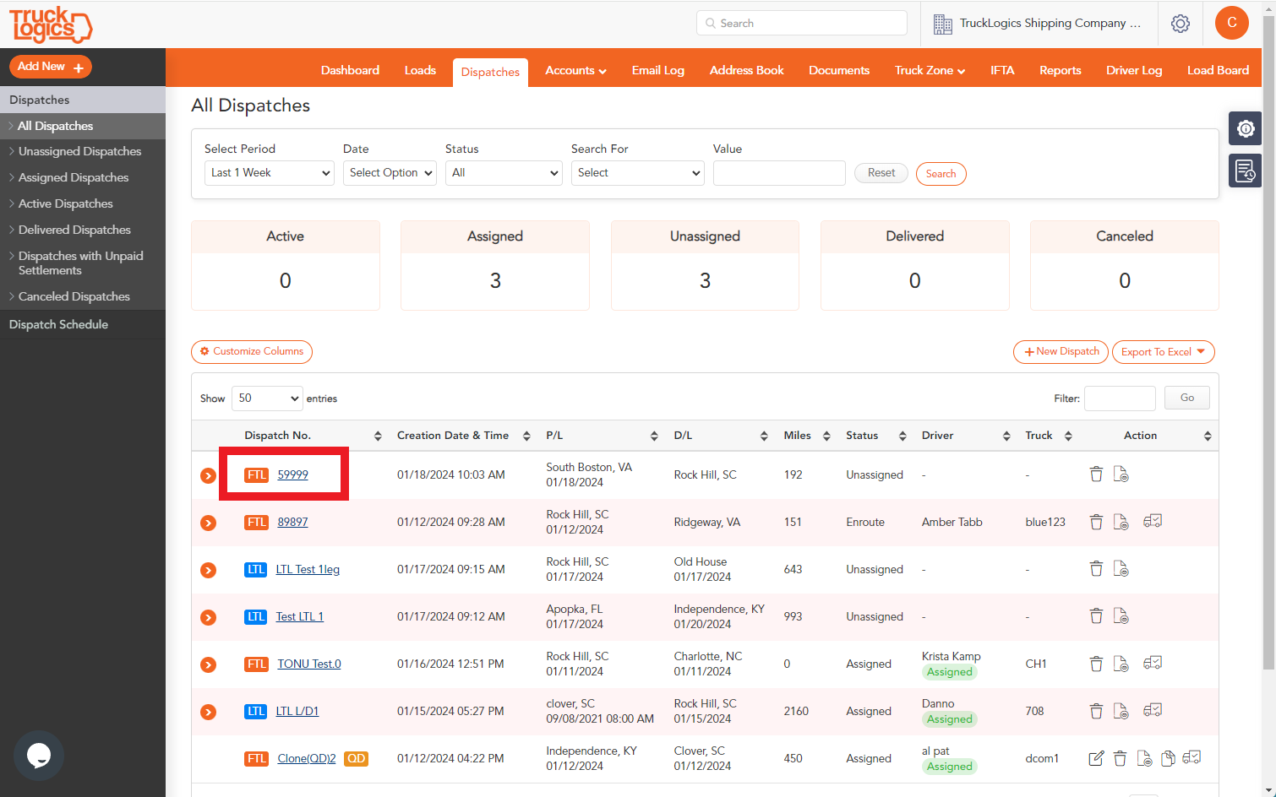Open dispatch link 89897

click(x=292, y=522)
